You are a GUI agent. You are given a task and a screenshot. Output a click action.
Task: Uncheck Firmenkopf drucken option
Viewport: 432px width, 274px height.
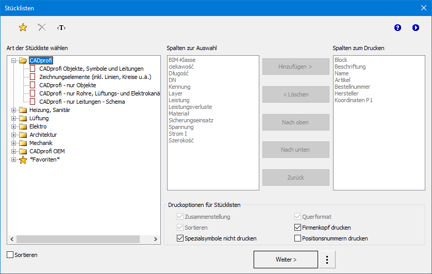pos(298,228)
